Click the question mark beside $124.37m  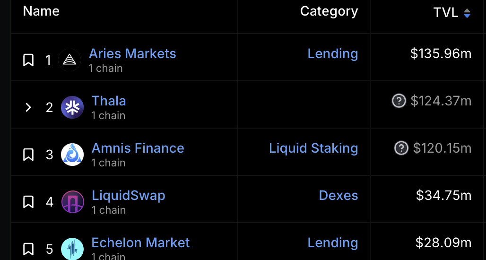coord(399,101)
